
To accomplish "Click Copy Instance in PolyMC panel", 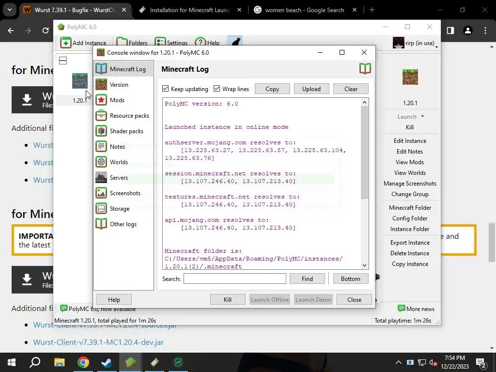I will [410, 264].
